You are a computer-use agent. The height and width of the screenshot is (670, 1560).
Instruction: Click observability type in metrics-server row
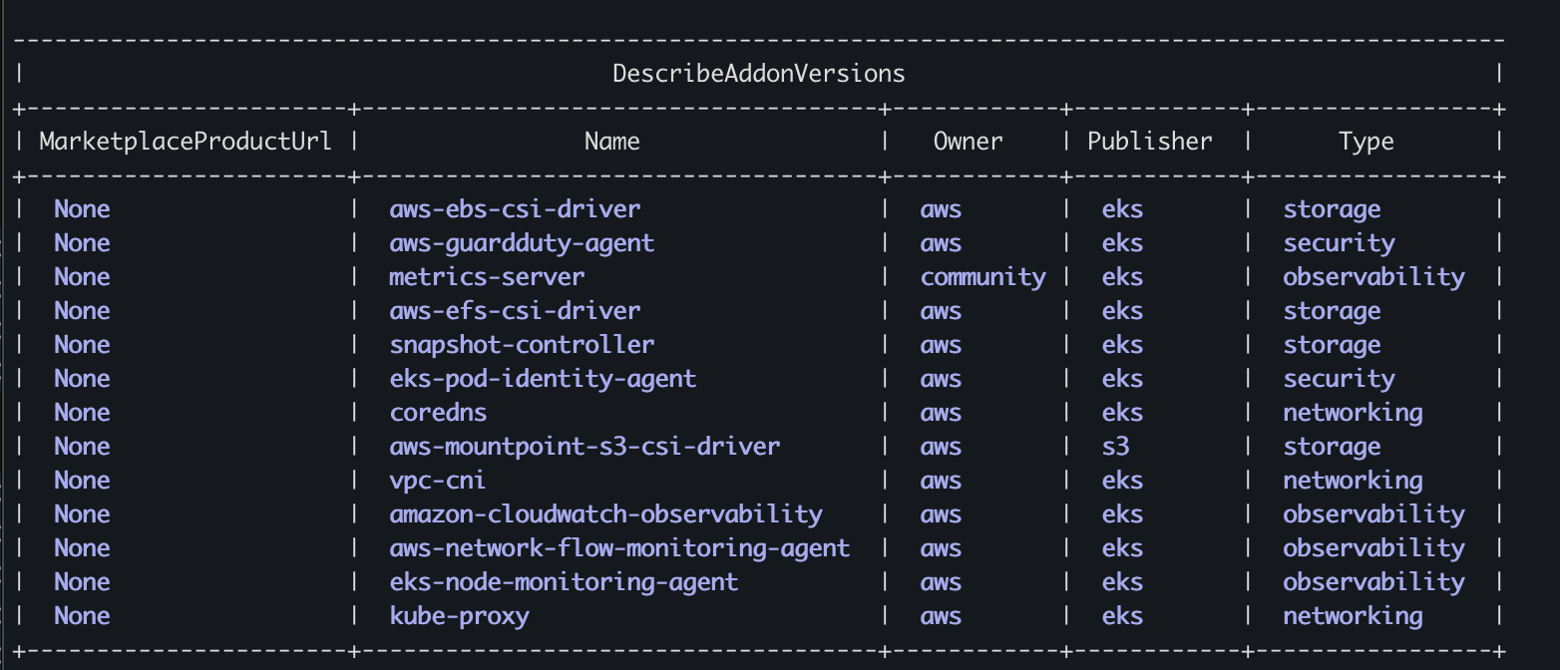(x=1373, y=277)
